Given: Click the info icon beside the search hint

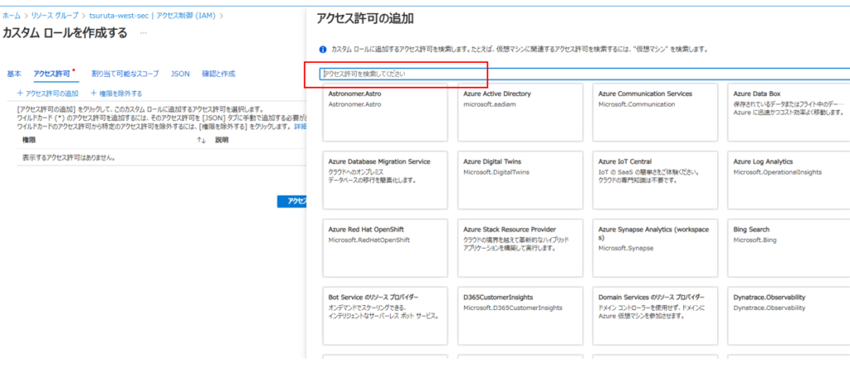Looking at the screenshot, I should tap(323, 49).
